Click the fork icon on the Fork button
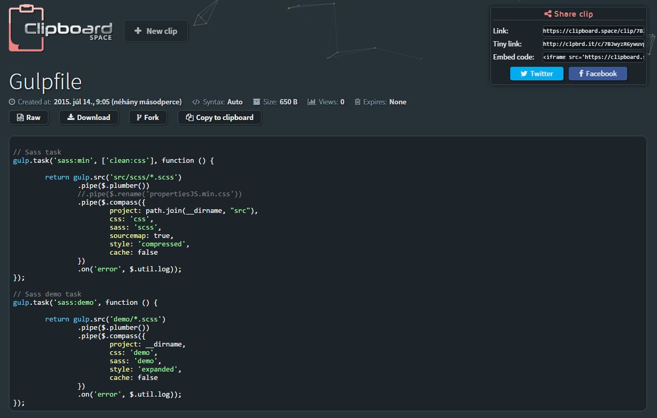The height and width of the screenshot is (418, 657). [139, 117]
